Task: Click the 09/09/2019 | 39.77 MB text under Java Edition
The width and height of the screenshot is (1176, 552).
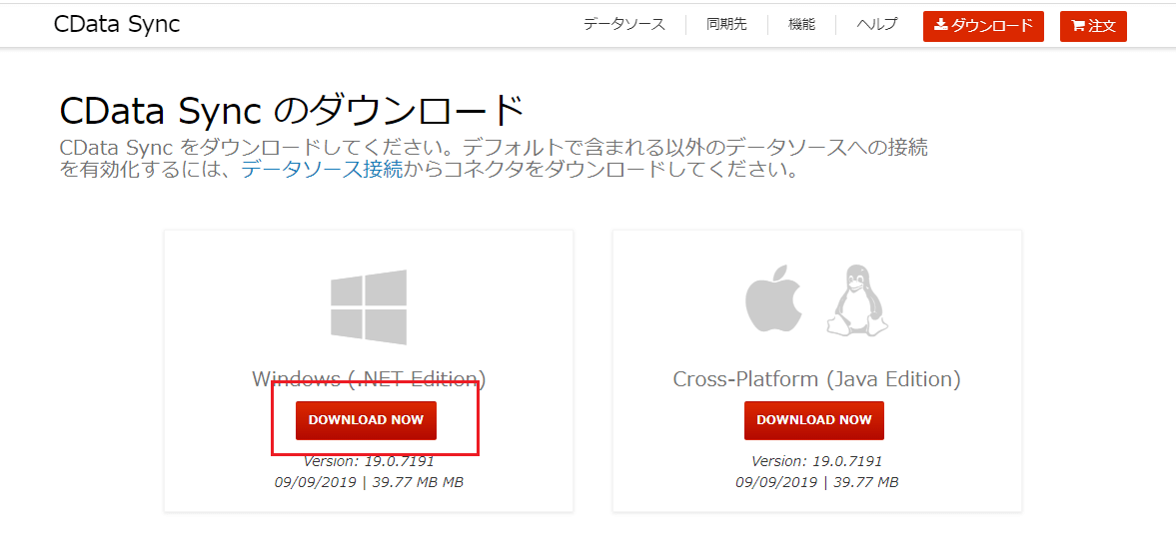Action: click(816, 481)
